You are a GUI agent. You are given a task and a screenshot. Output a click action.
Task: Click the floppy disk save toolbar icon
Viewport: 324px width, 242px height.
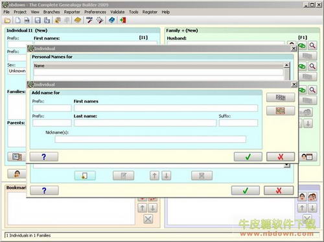(x=38, y=21)
